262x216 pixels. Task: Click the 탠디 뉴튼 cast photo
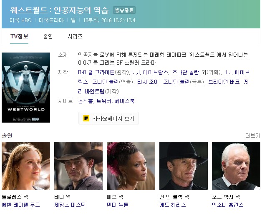click(x=131, y=166)
